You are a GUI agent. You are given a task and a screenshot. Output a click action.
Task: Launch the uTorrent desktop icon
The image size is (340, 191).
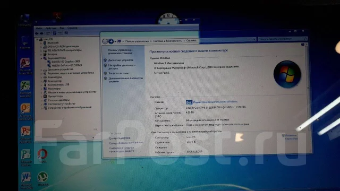[42, 178]
